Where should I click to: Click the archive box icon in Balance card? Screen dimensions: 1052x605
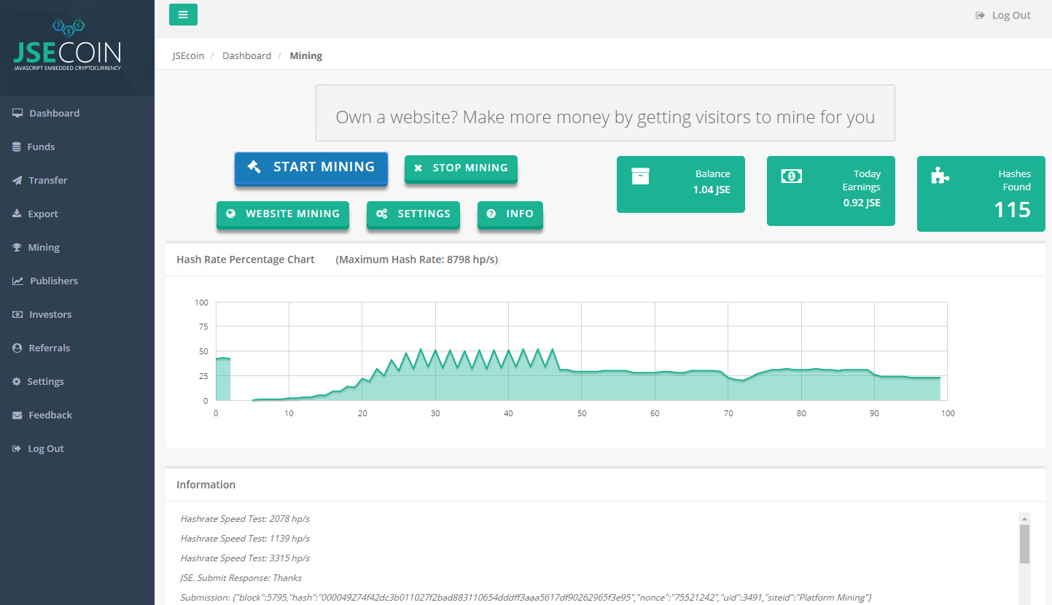tap(640, 176)
